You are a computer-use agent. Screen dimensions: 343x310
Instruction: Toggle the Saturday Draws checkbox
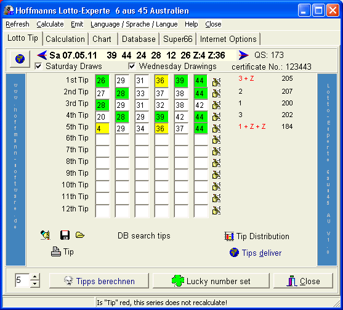click(38, 66)
